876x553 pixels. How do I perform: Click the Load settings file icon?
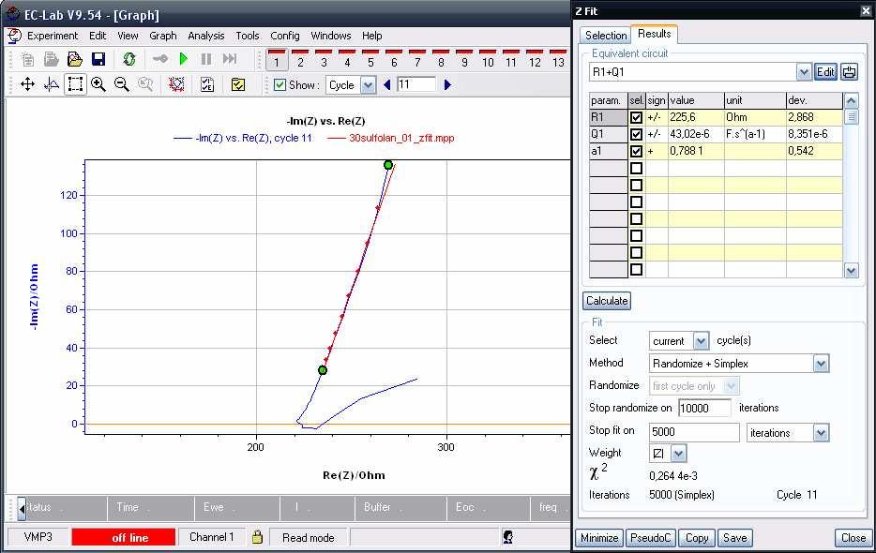point(51,59)
